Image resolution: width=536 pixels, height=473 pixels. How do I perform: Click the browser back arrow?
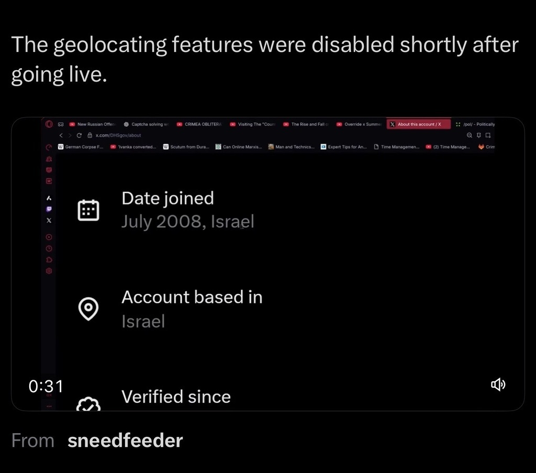click(61, 135)
